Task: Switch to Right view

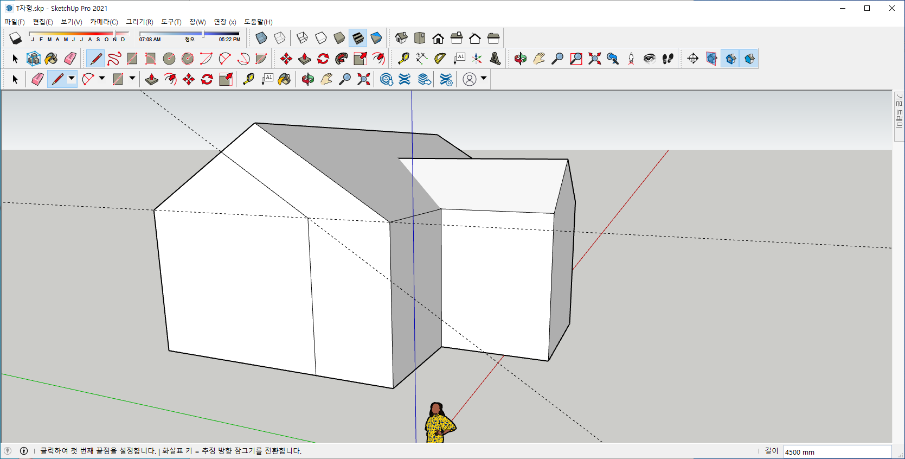Action: pyautogui.click(x=457, y=38)
